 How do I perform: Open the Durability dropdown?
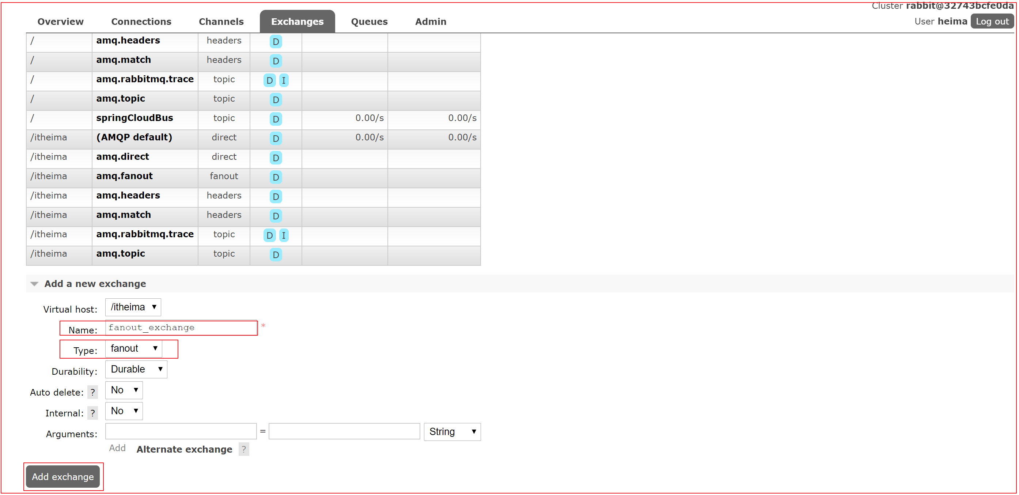(x=136, y=369)
